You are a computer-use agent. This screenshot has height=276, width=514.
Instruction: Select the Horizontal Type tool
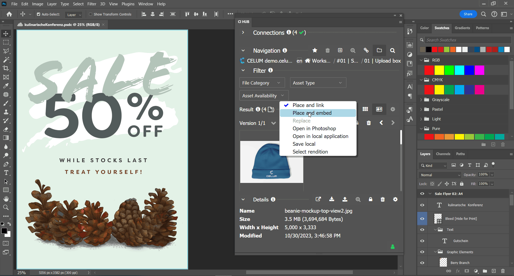point(6,173)
